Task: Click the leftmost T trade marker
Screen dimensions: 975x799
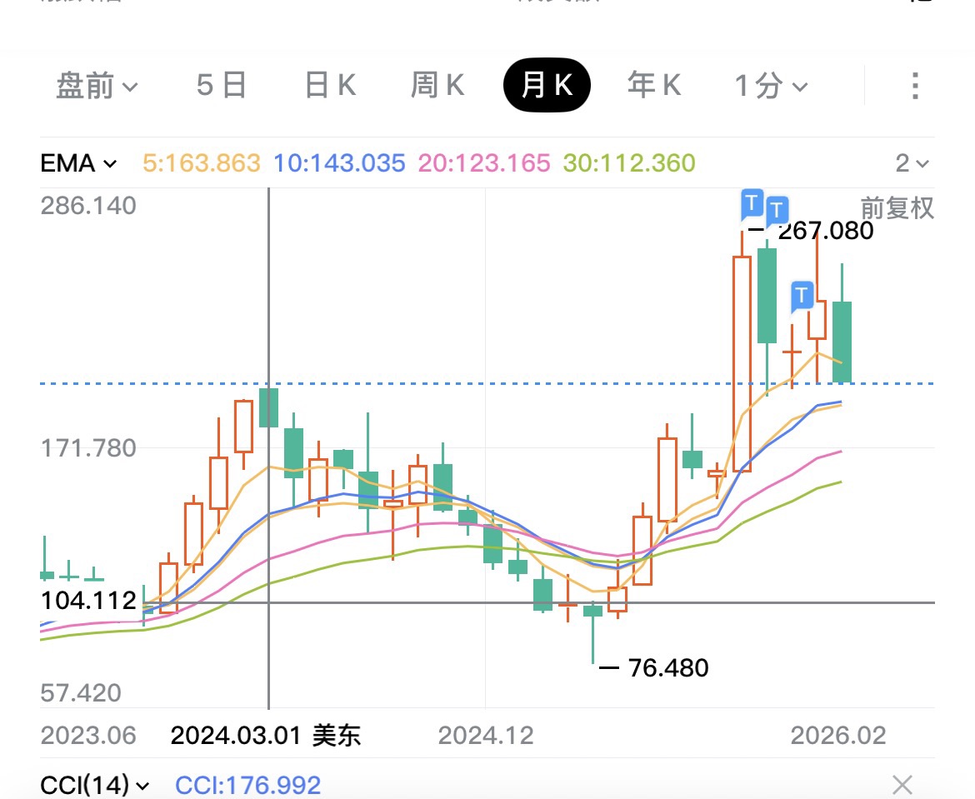Action: pos(752,202)
